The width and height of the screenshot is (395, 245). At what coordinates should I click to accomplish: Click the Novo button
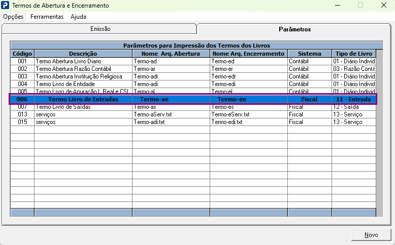coord(371,235)
